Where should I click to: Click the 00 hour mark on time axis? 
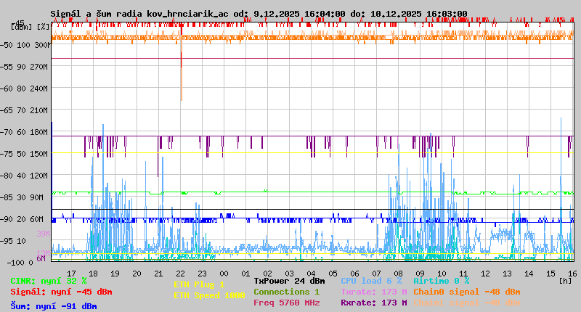(224, 273)
